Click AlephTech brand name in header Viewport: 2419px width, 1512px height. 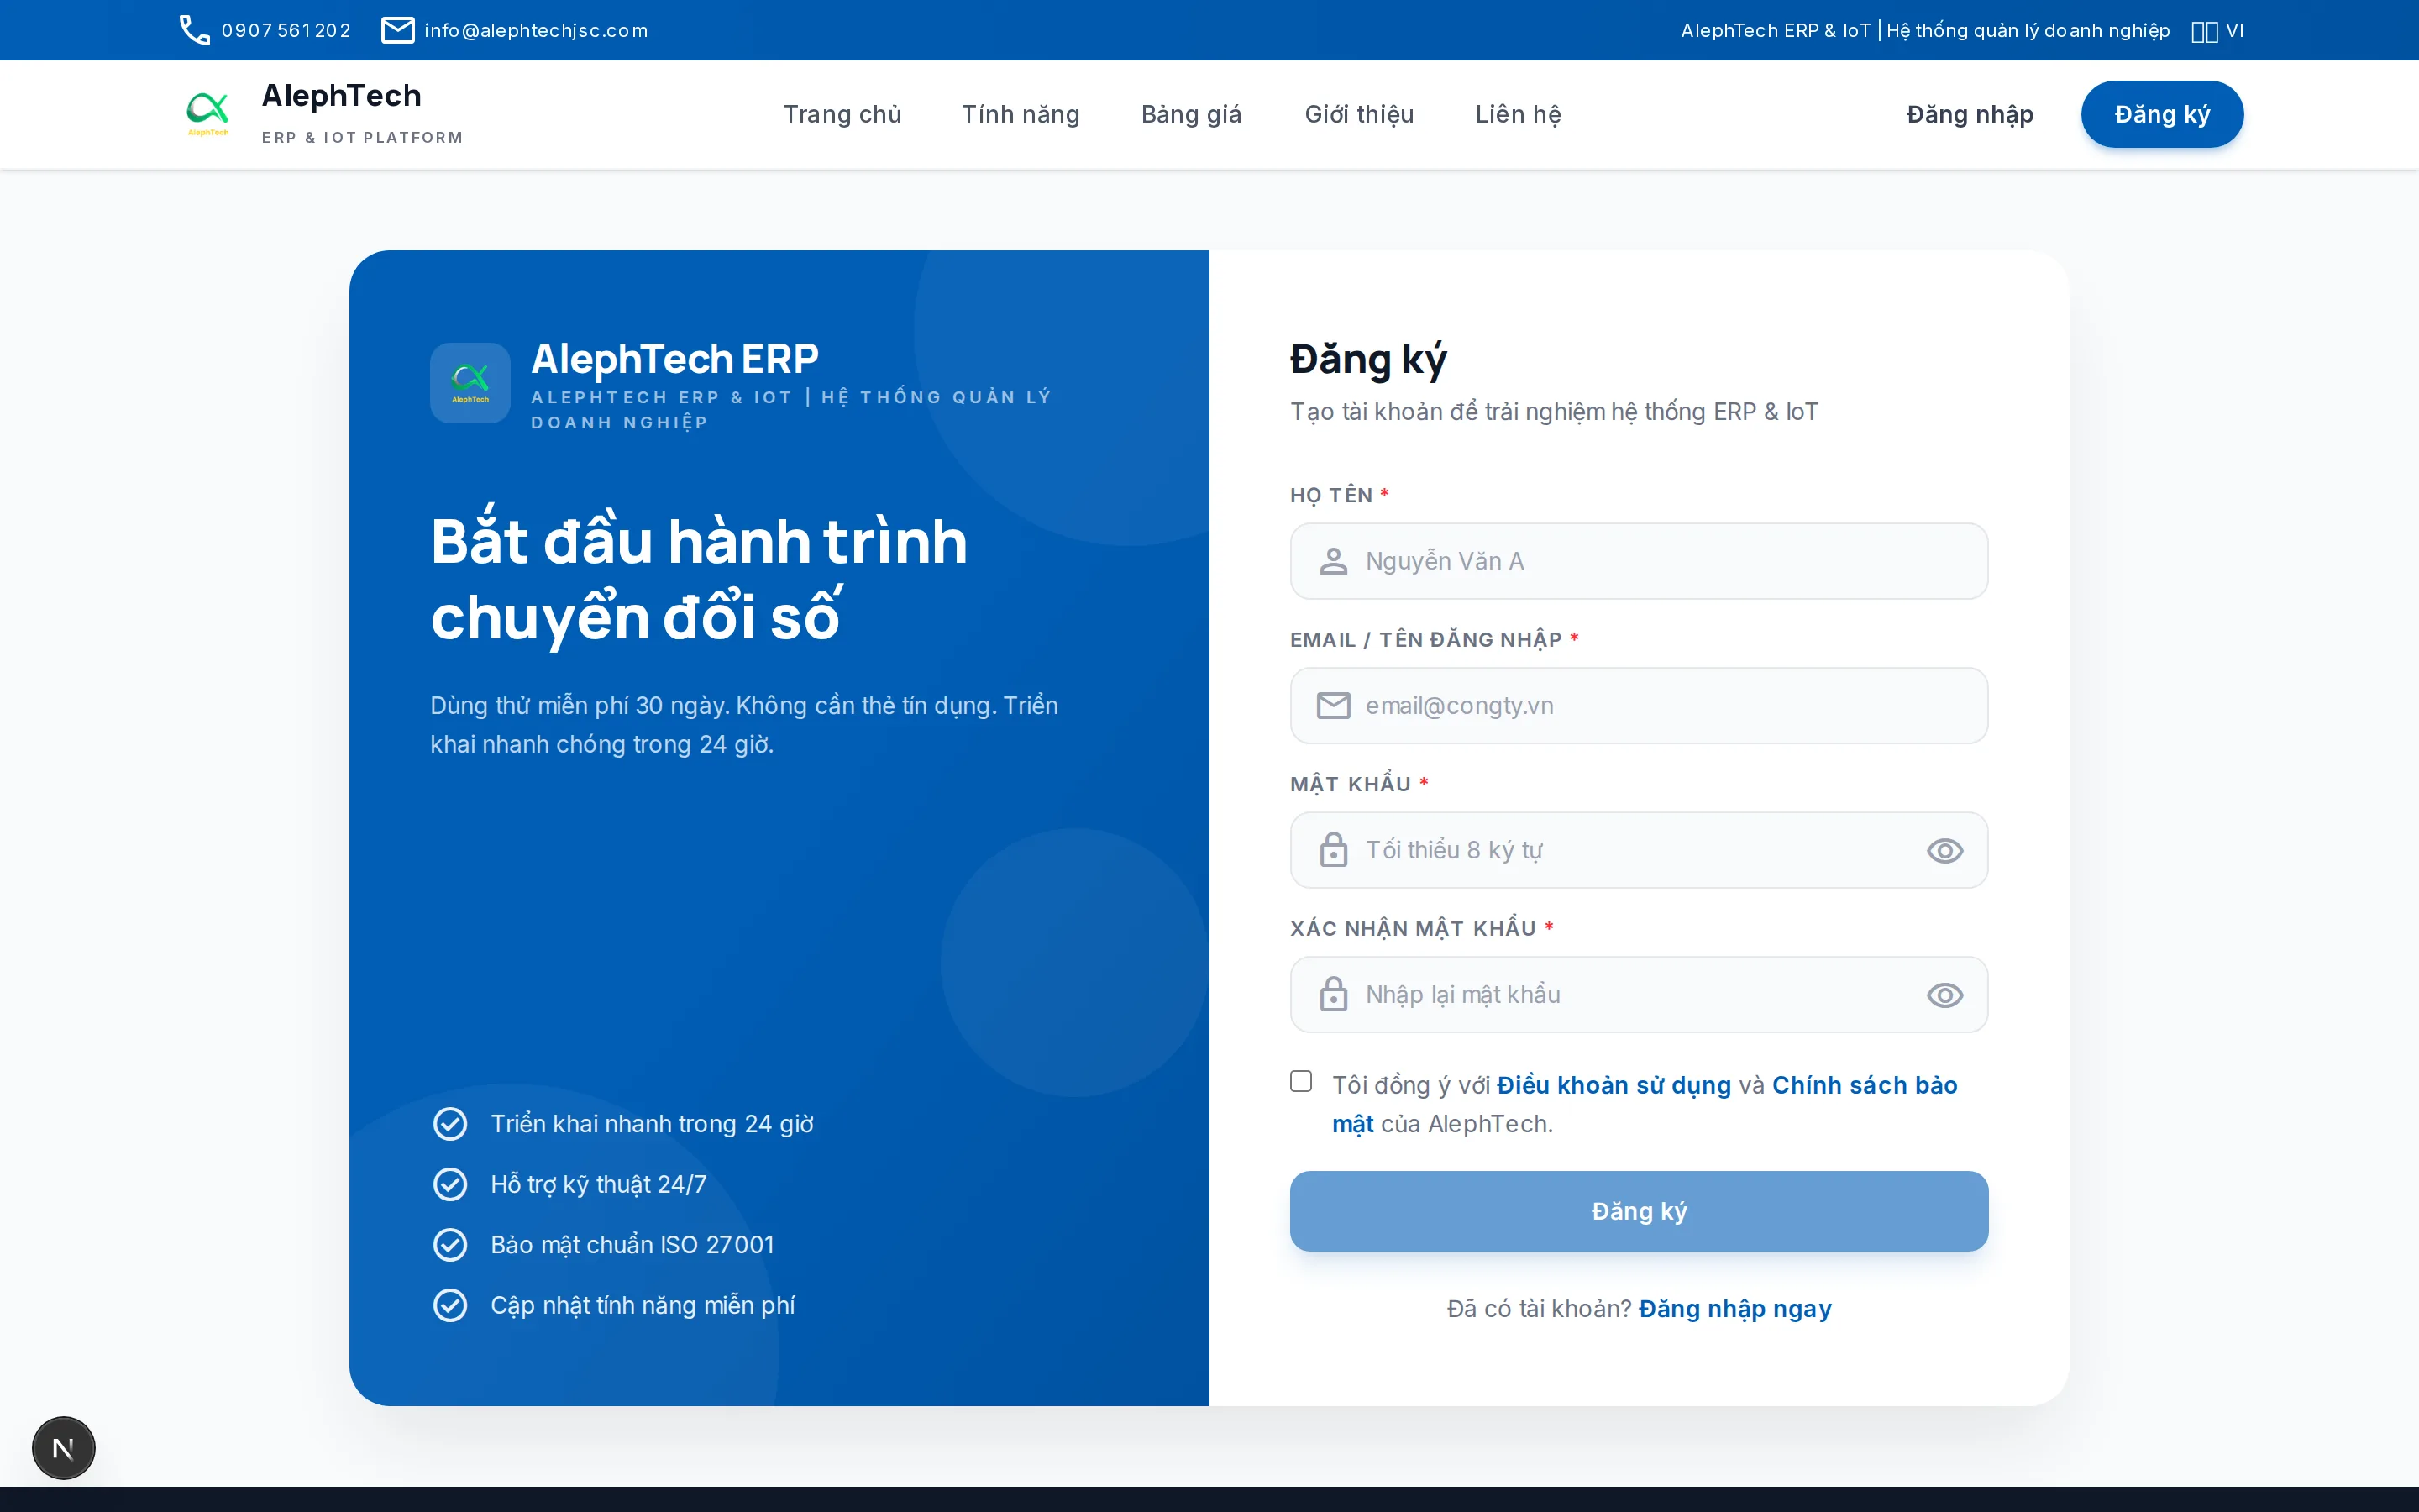[342, 96]
